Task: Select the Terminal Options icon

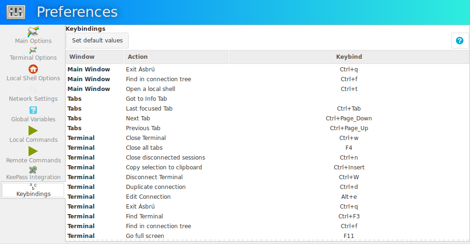Action: point(33,50)
